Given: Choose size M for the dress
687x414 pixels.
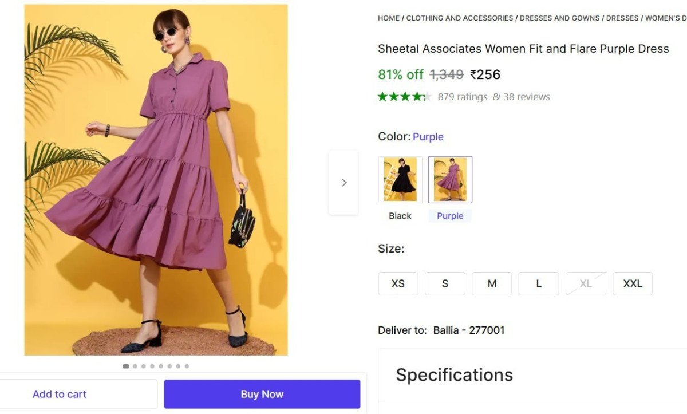Looking at the screenshot, I should 492,283.
